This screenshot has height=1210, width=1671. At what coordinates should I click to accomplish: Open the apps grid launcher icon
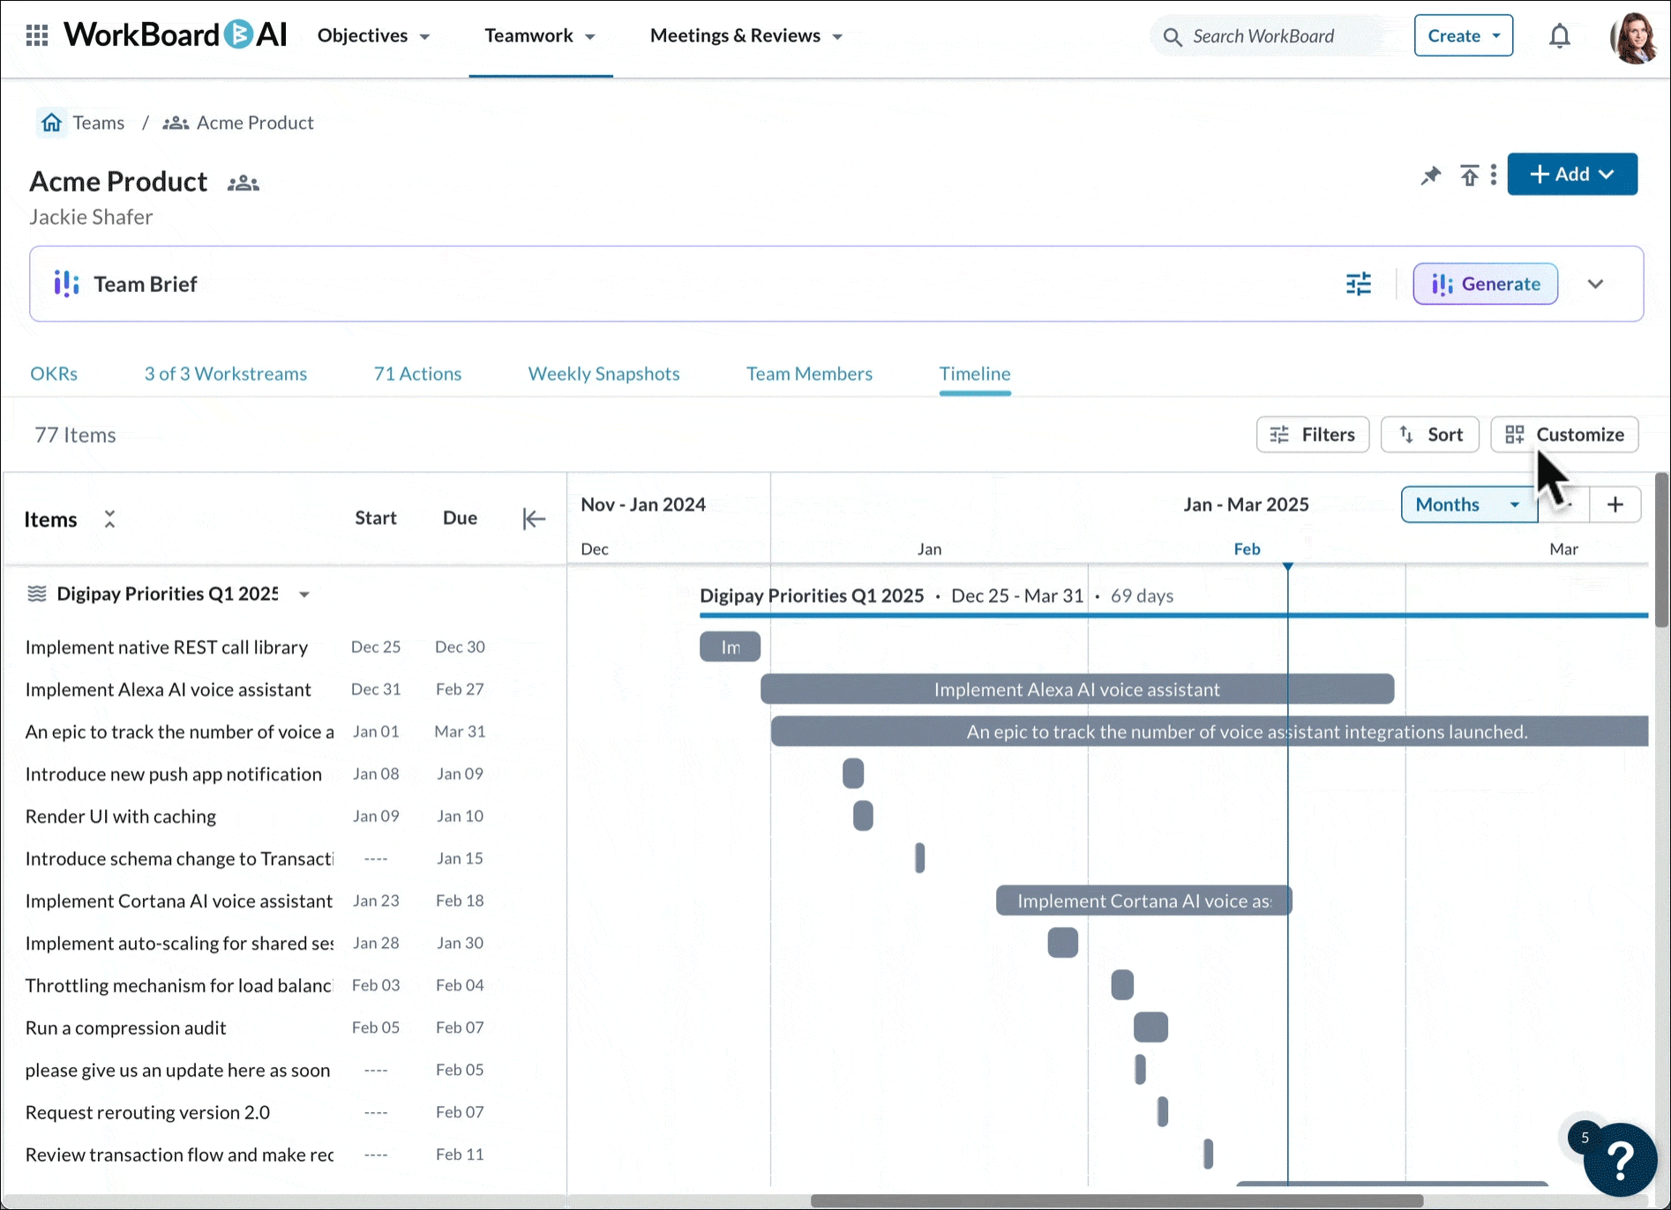point(37,35)
